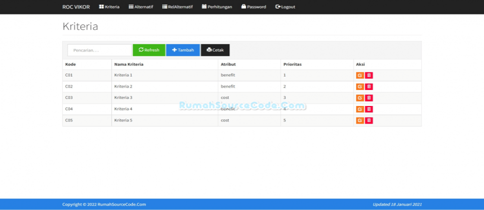Viewport: 484px width, 210px height.
Task: Open the Alternatif menu item
Action: tap(141, 7)
